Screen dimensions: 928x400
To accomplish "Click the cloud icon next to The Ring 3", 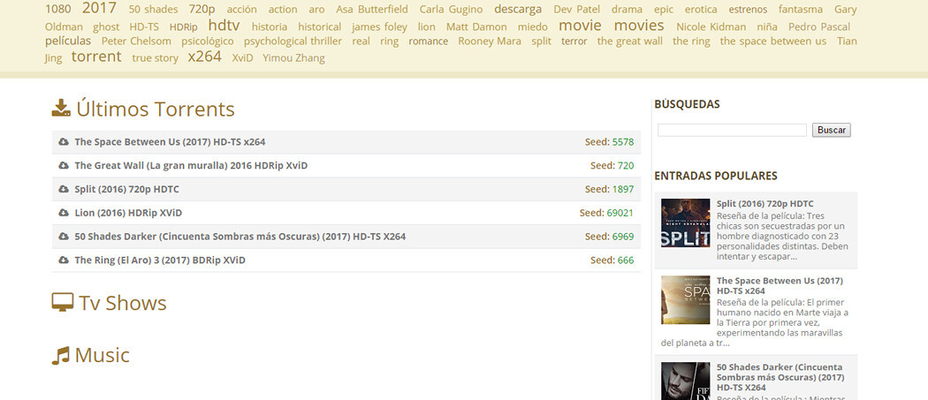I will [64, 260].
